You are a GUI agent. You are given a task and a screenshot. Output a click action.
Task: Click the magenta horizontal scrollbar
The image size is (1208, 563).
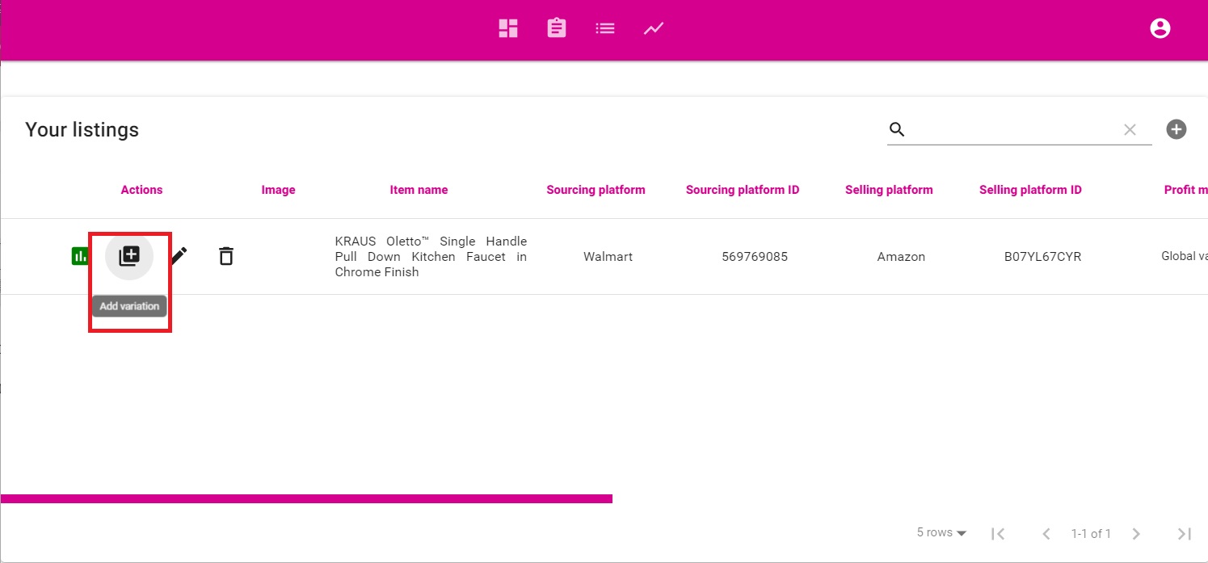[306, 498]
